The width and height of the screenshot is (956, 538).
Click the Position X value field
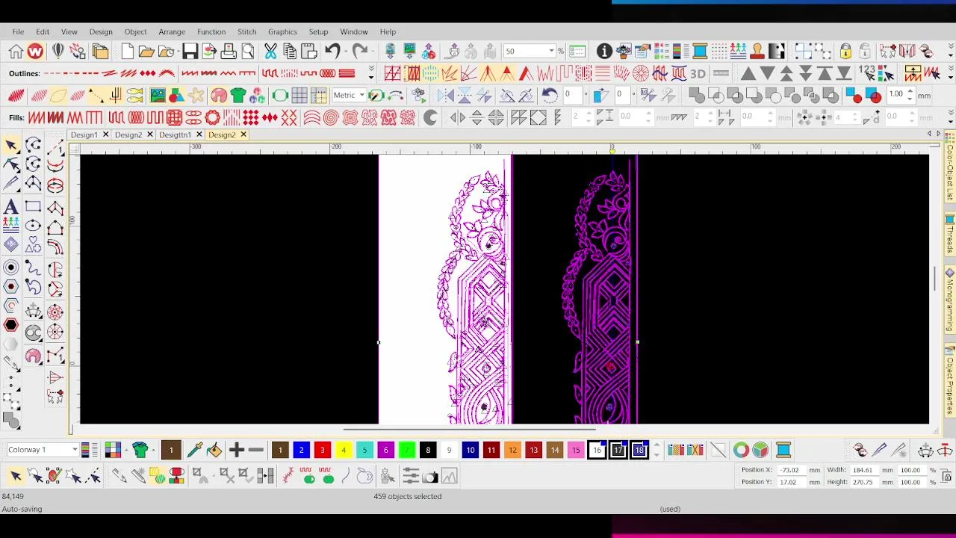click(x=791, y=470)
